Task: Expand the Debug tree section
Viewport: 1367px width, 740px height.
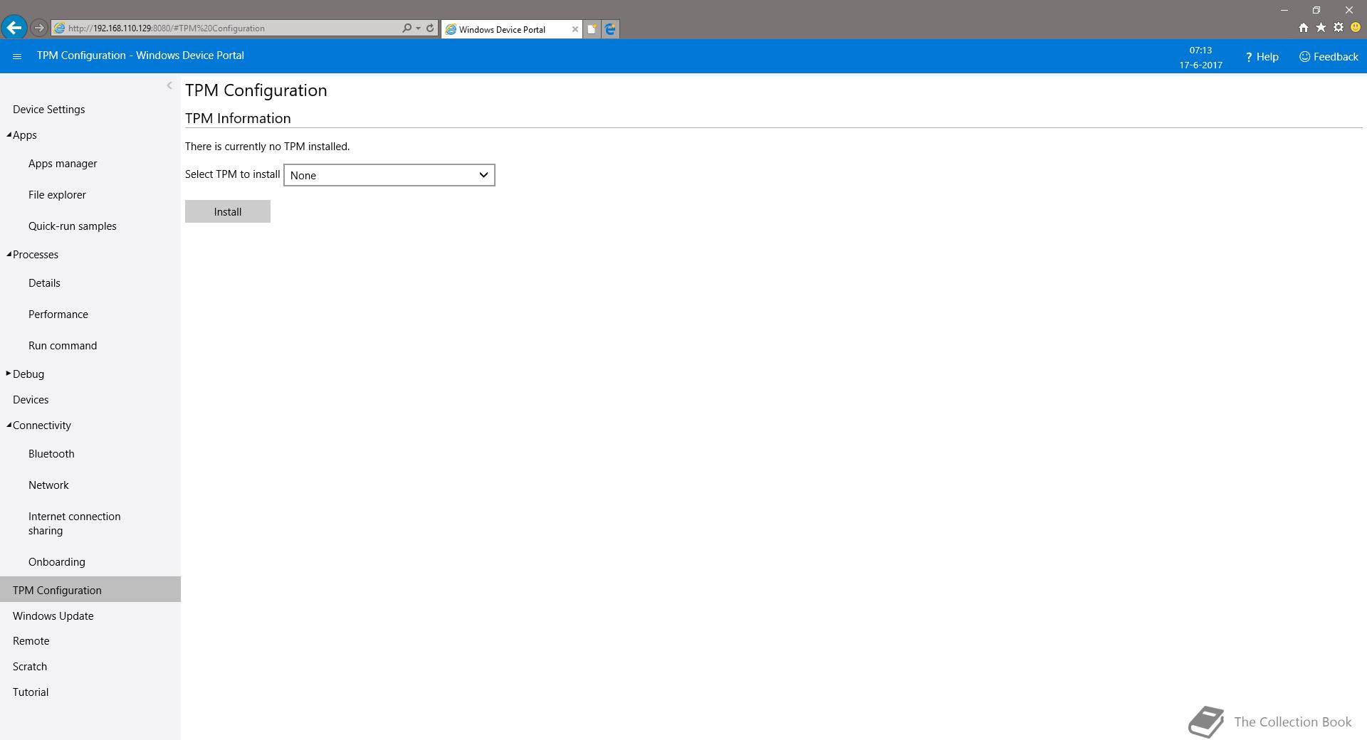Action: (x=9, y=374)
